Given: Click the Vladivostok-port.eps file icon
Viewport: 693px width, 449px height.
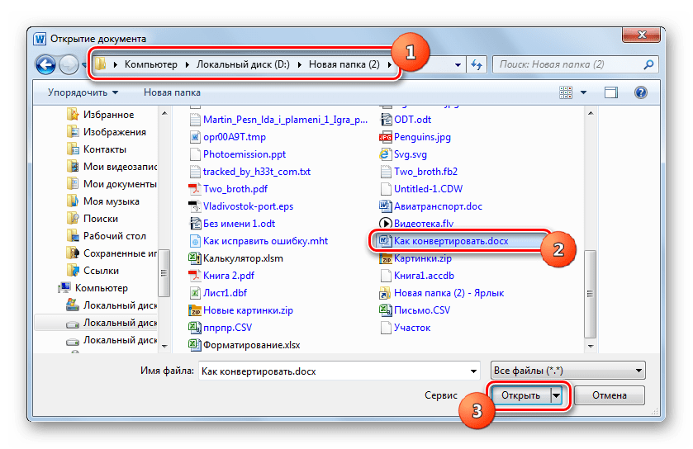Looking at the screenshot, I should (x=195, y=206).
